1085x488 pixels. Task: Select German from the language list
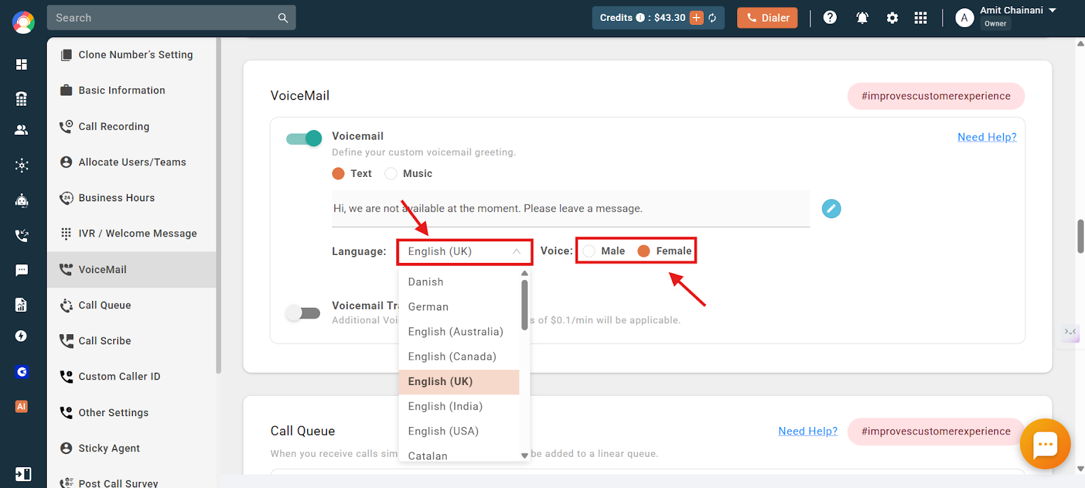[x=459, y=307]
